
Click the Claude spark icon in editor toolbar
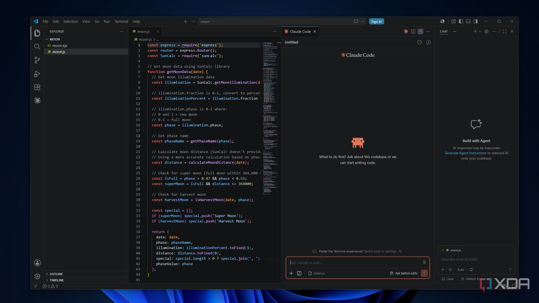point(406,31)
